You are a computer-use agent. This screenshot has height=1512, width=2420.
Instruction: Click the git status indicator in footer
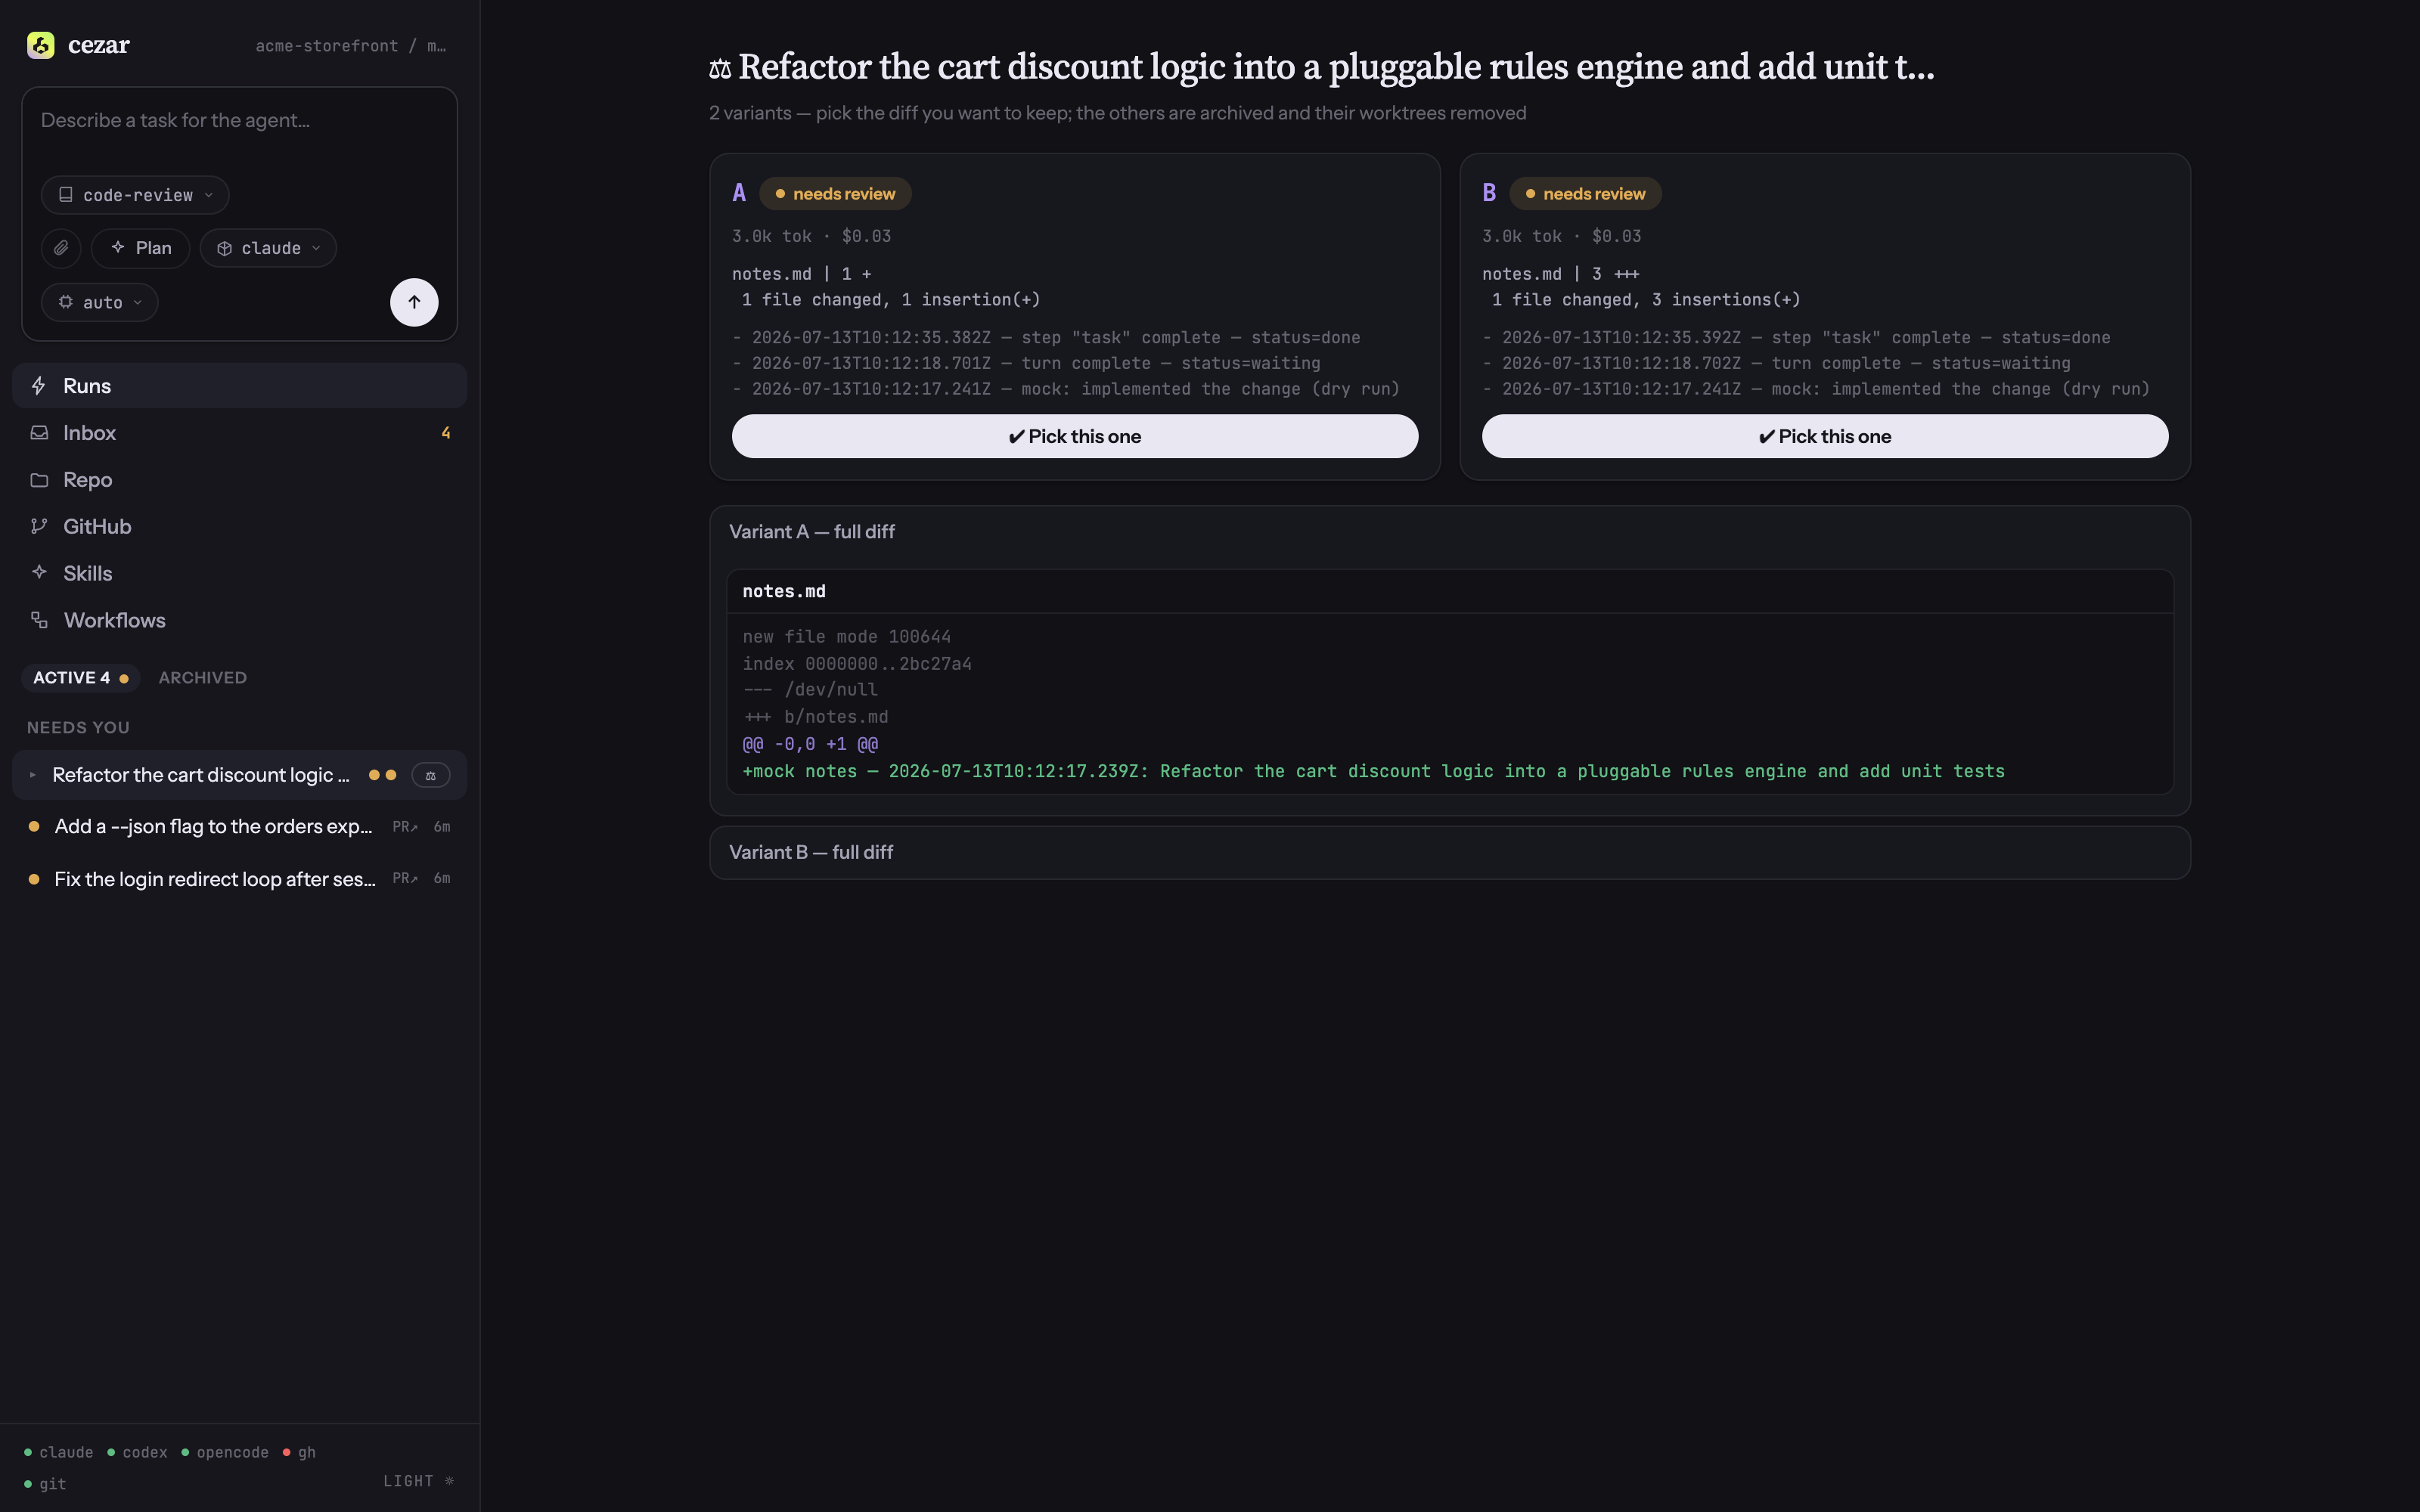click(45, 1484)
